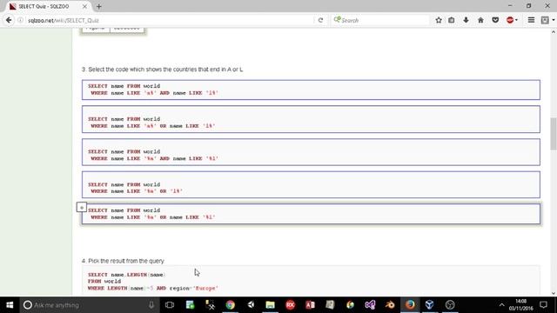Choose answer with LIKE '%a' OR 'l%'
The image size is (557, 313).
click(311, 184)
